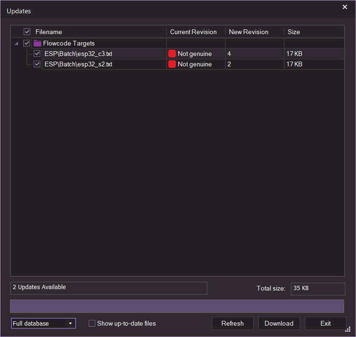Screen dimensions: 356x337
Task: Click the resize grip in dialog corner
Action: pos(347,329)
